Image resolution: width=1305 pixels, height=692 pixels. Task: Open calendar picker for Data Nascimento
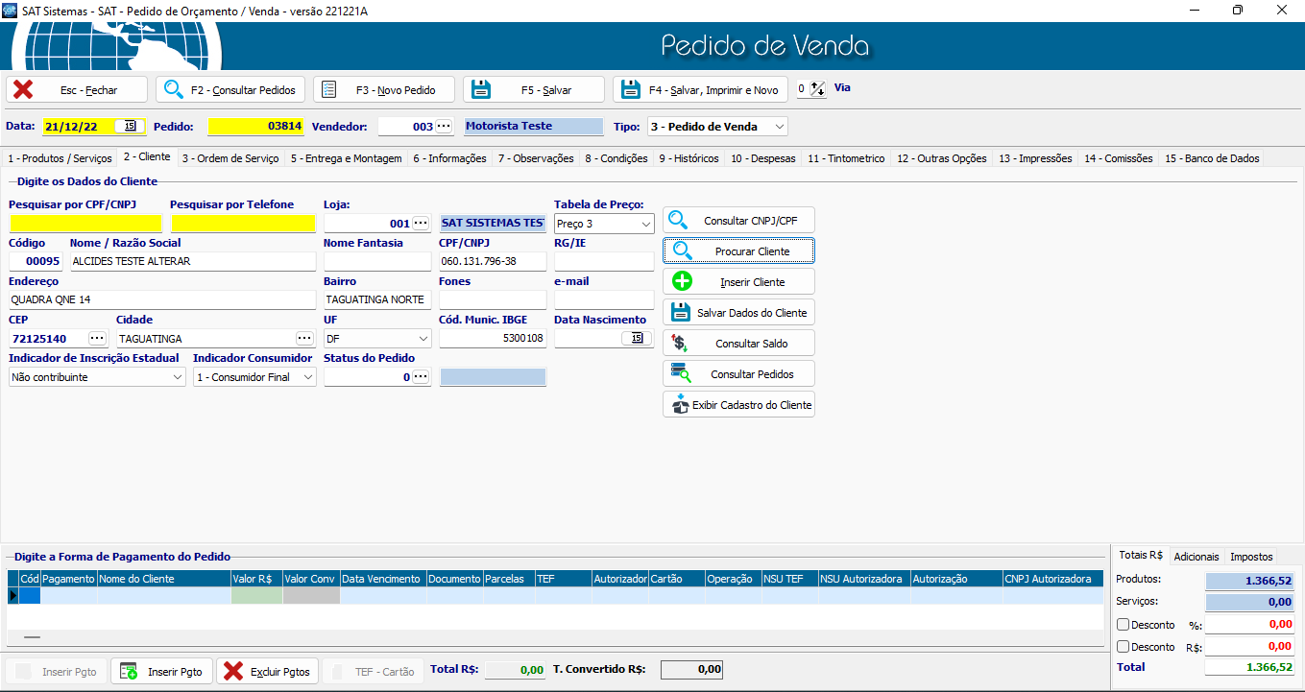point(636,338)
